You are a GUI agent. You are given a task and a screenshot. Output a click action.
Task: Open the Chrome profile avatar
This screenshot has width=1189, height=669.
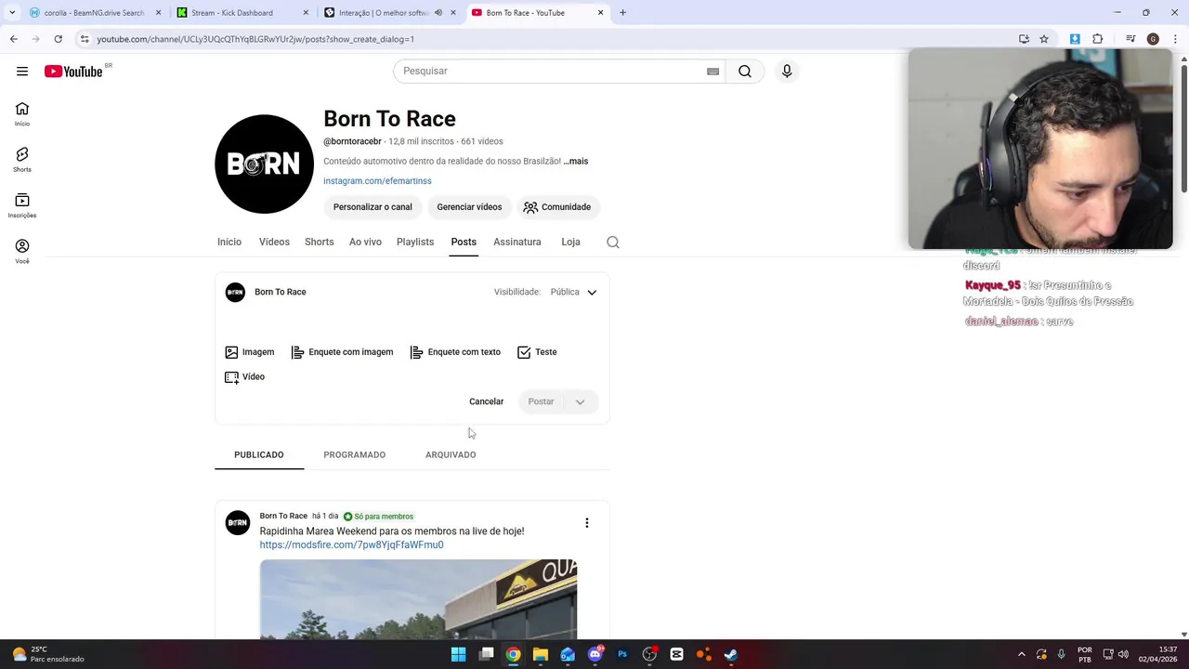1153,39
